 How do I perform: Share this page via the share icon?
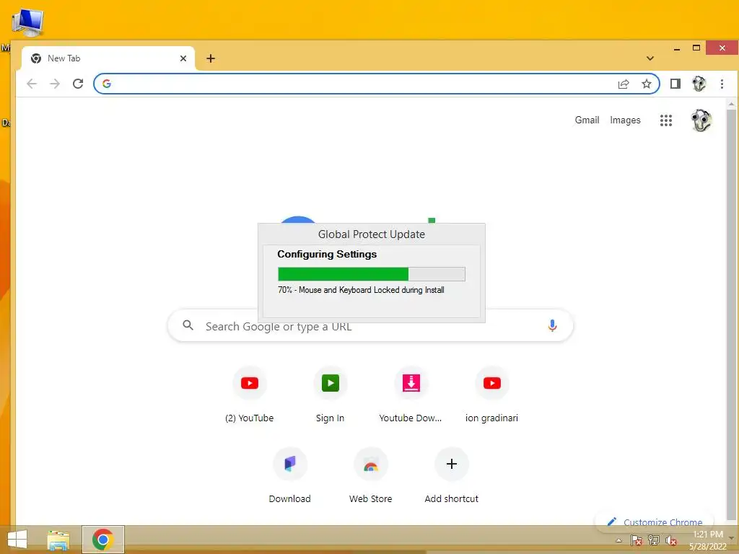624,84
